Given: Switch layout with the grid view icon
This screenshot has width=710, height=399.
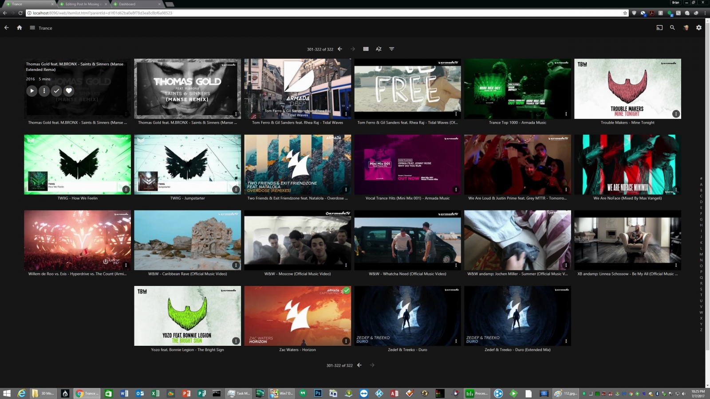Looking at the screenshot, I should [x=366, y=49].
